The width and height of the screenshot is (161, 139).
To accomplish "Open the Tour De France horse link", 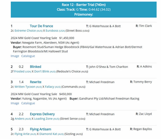I will point(41,26).
